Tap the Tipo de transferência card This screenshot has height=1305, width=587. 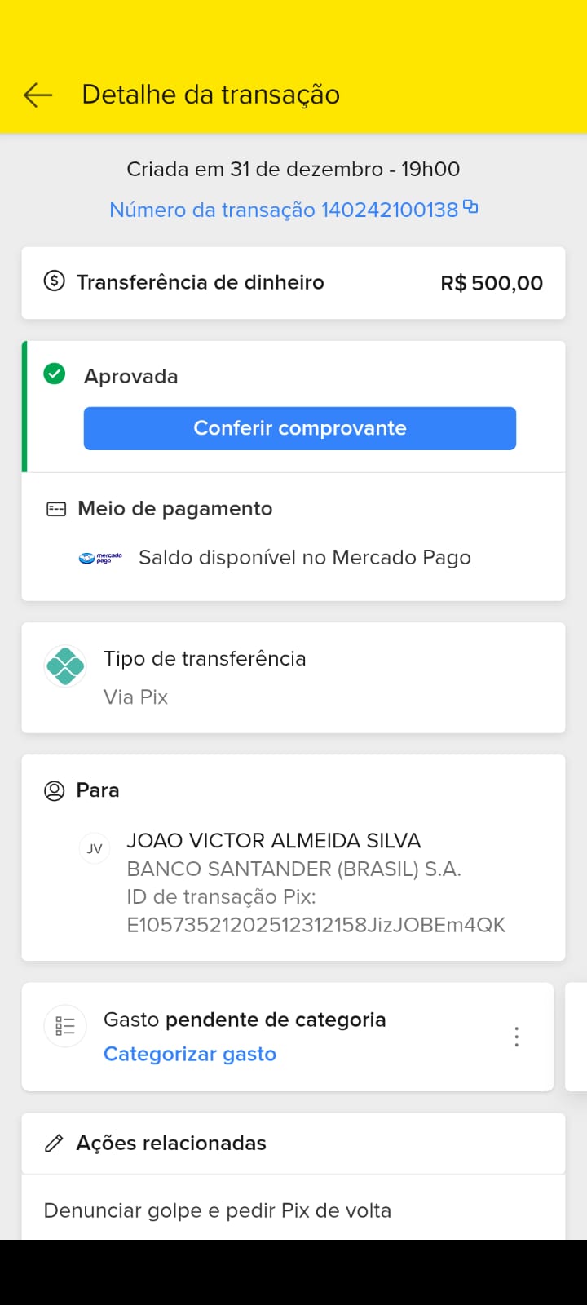293,678
